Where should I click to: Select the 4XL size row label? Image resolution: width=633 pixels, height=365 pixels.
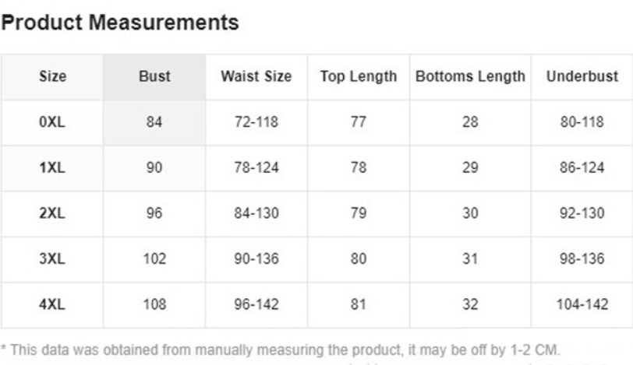[x=52, y=304]
